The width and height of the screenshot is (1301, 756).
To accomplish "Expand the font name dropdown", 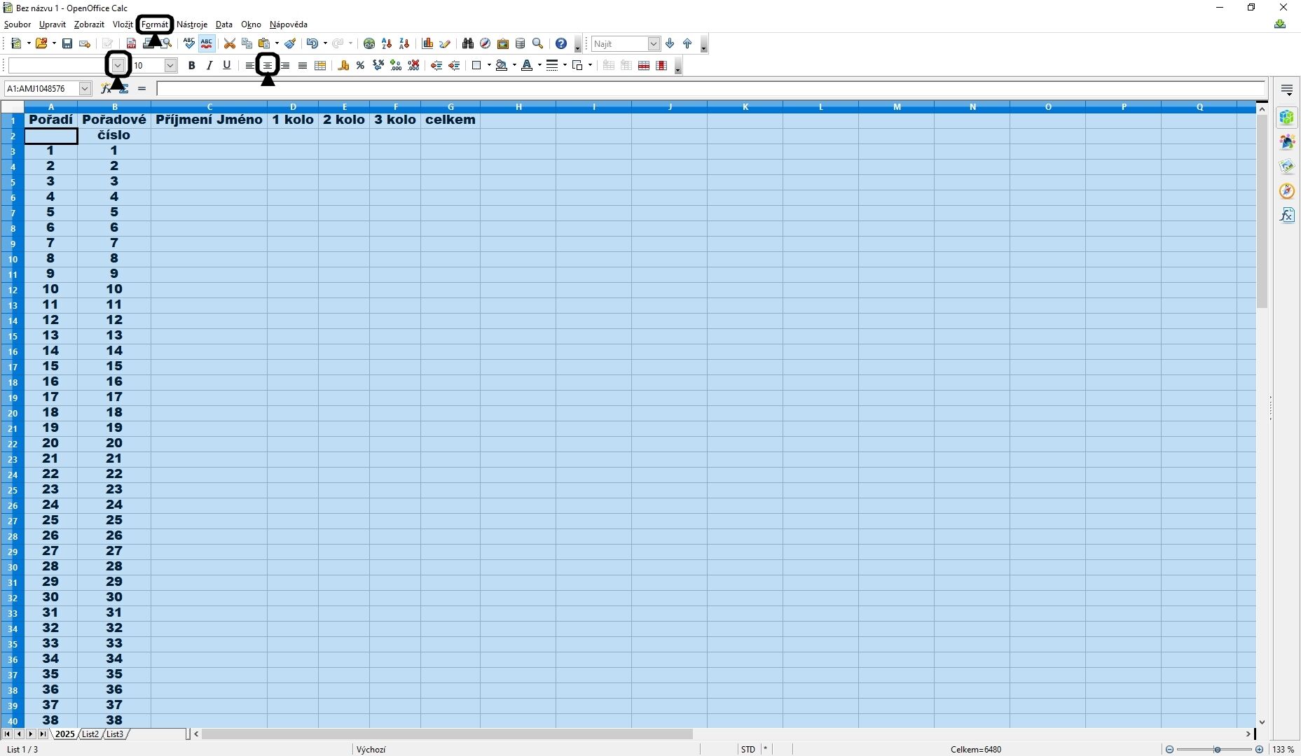I will (118, 65).
